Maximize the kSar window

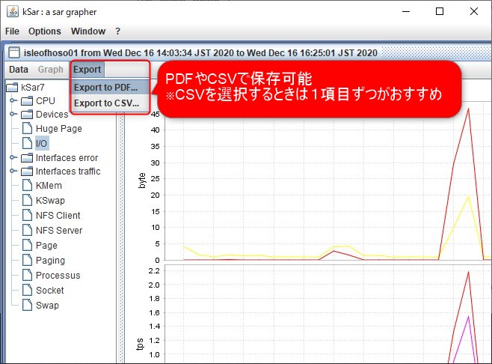(x=440, y=12)
